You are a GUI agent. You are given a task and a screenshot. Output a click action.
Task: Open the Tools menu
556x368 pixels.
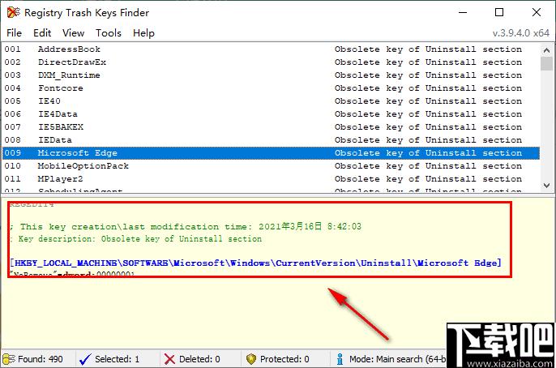pyautogui.click(x=108, y=32)
